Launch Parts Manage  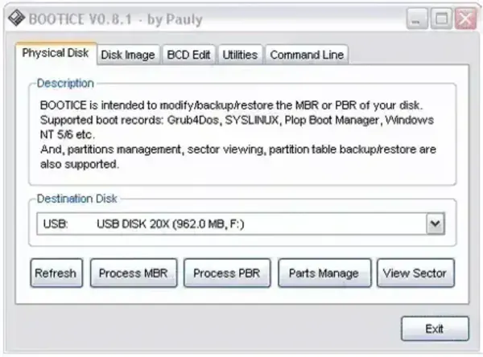324,273
